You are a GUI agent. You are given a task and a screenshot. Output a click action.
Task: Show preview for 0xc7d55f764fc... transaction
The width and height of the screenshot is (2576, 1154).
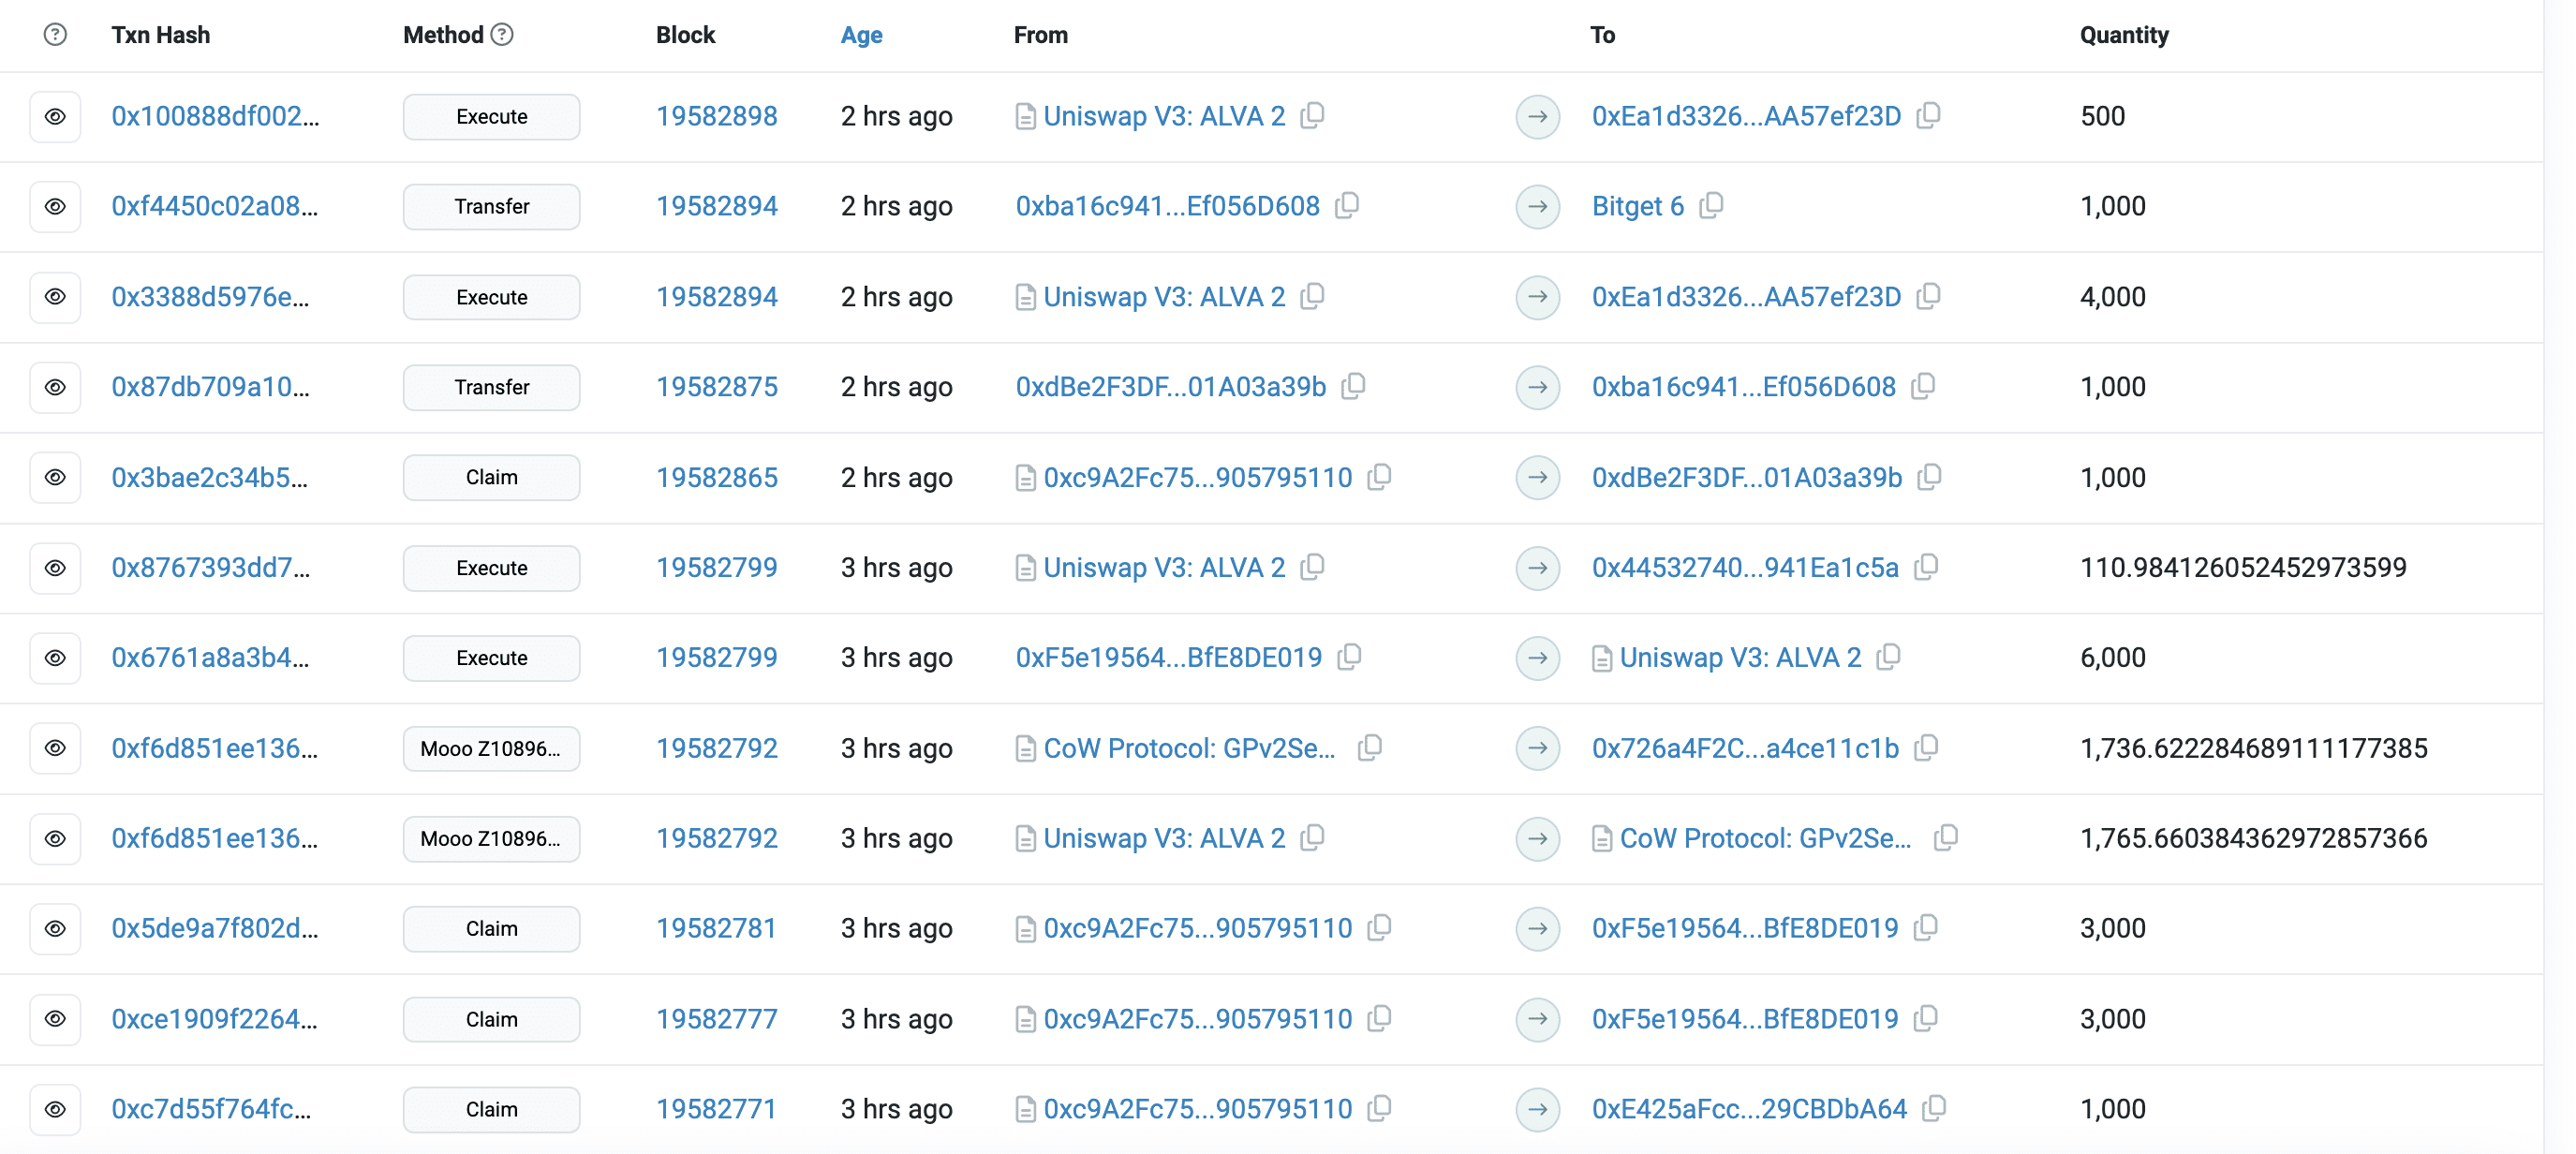(x=55, y=1108)
